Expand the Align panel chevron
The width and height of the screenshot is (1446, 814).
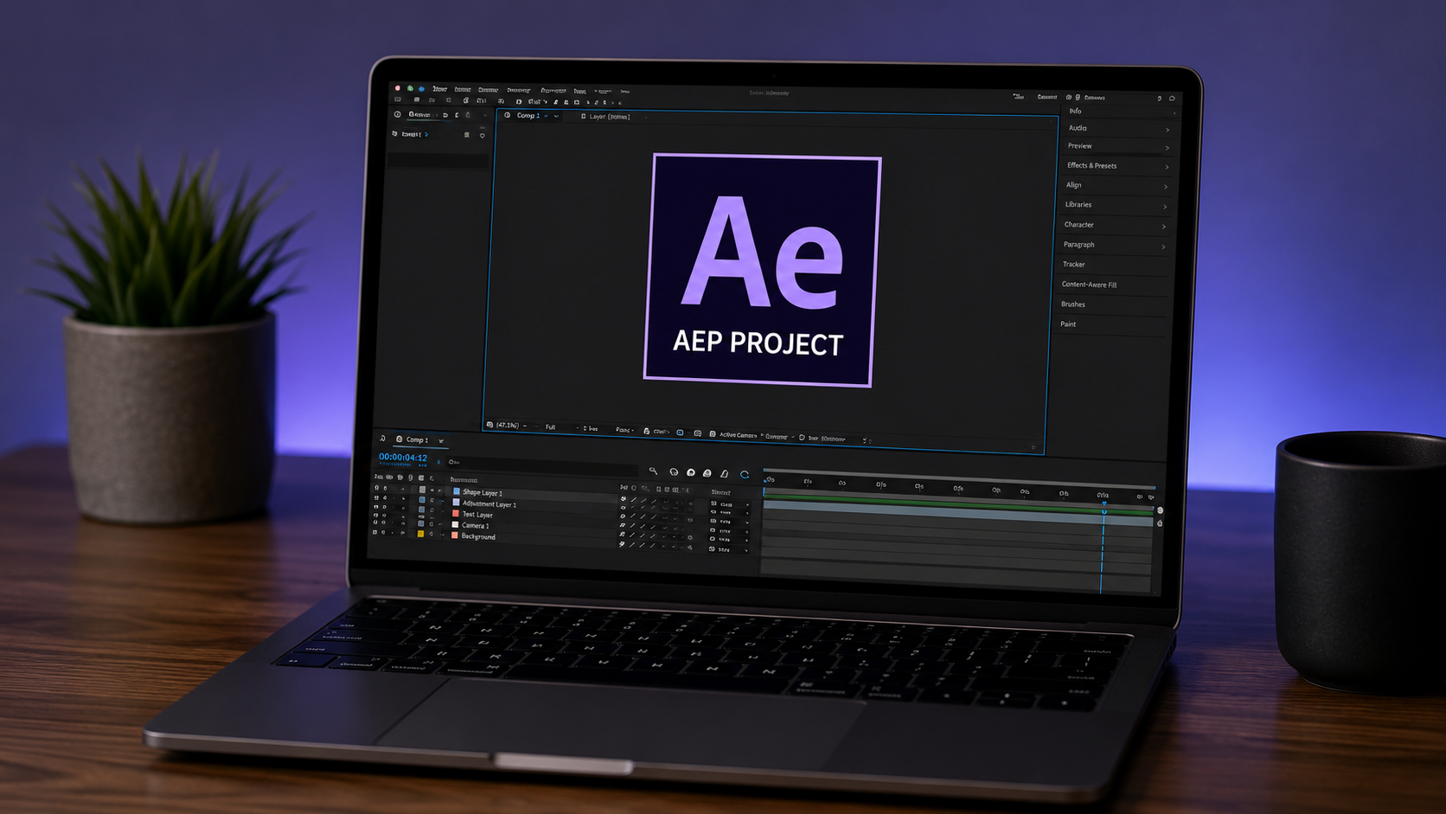point(1166,187)
